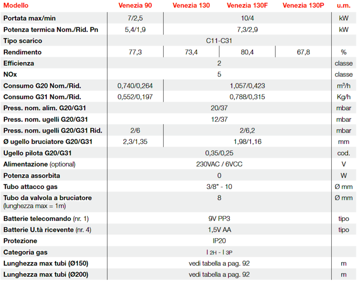
Task: Select the 'Efficienza' row label
Action: pos(19,63)
